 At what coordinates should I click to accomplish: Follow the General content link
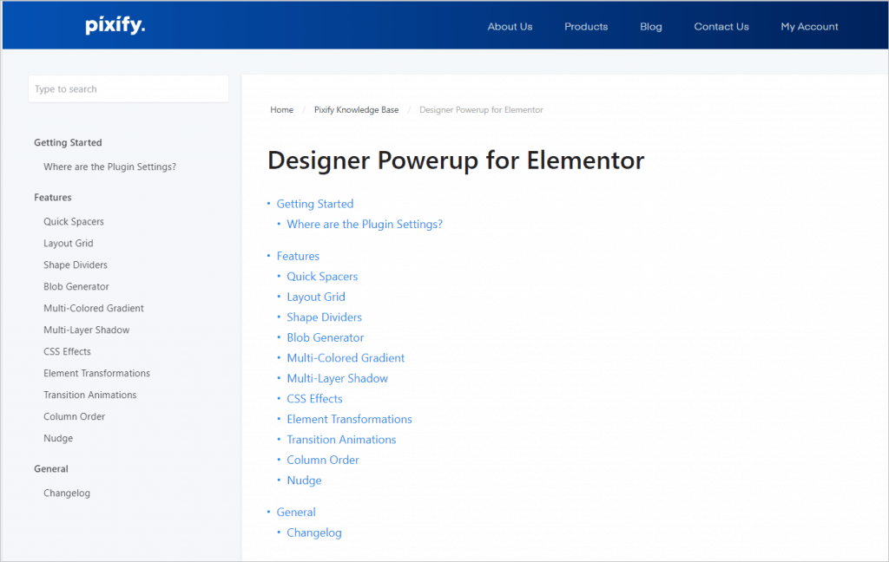296,513
